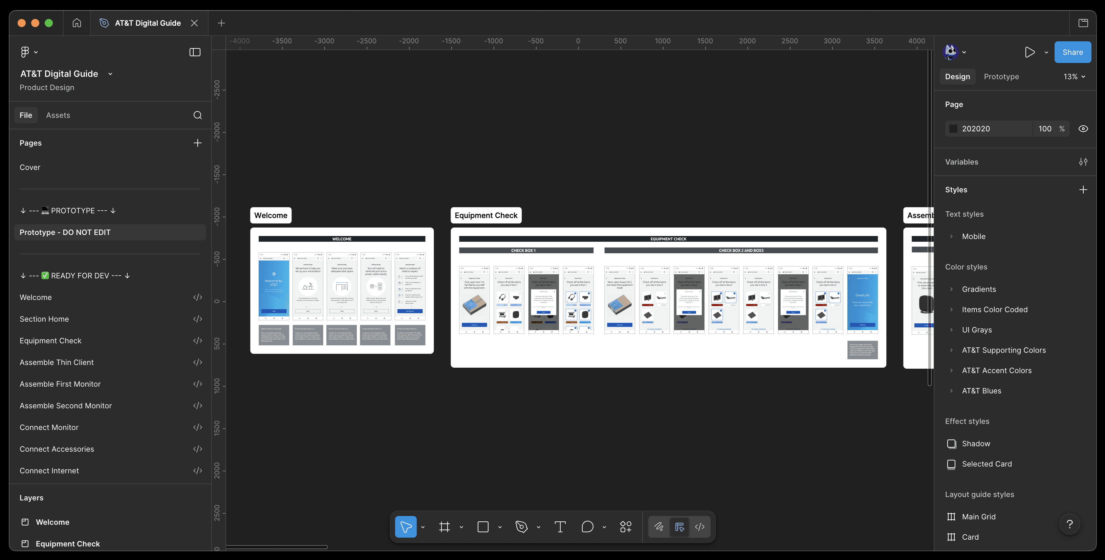Image resolution: width=1105 pixels, height=560 pixels.
Task: Select the Comment tool
Action: (x=587, y=526)
